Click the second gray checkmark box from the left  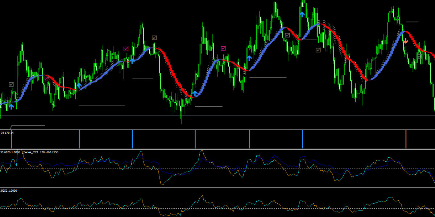(154, 38)
